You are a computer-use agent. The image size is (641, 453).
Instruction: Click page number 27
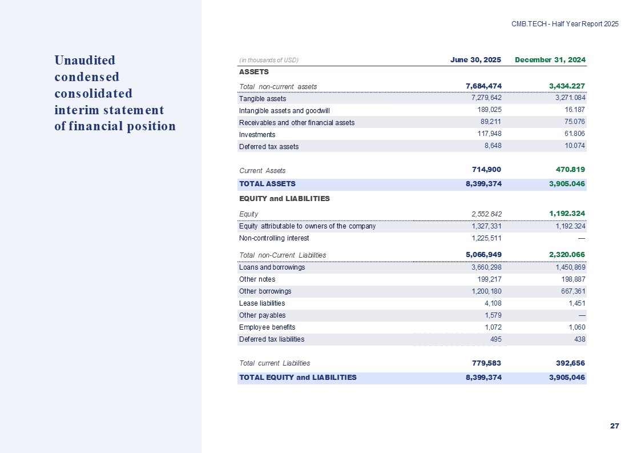pos(614,426)
